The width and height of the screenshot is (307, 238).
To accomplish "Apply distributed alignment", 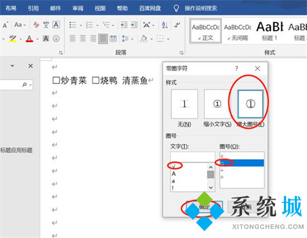I will [113, 38].
